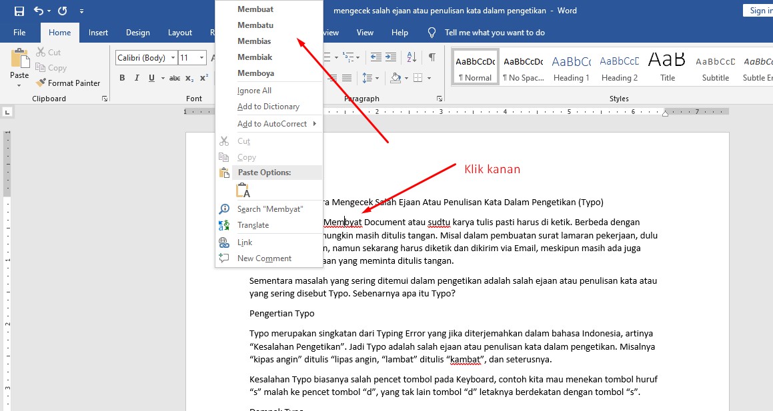Viewport: 773px width, 411px height.
Task: Select the suggestion Membuat to fix typo
Action: [255, 9]
